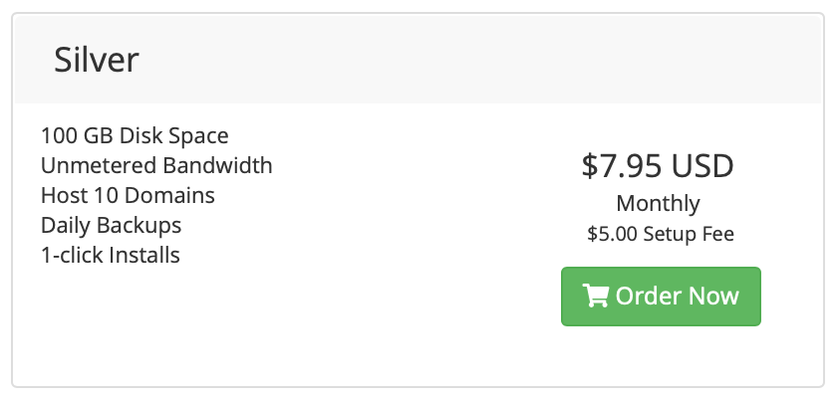Click the Silver plan title

[97, 60]
